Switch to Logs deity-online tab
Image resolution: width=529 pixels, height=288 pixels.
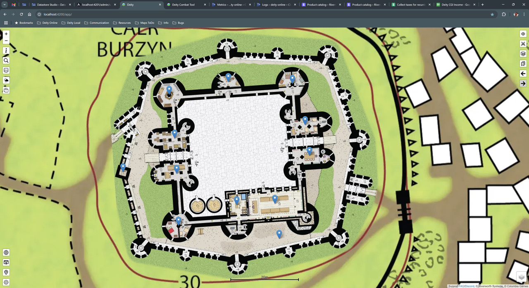point(276,5)
